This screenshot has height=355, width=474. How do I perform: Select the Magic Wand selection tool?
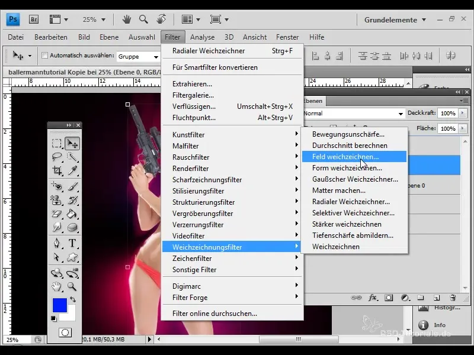[72, 157]
